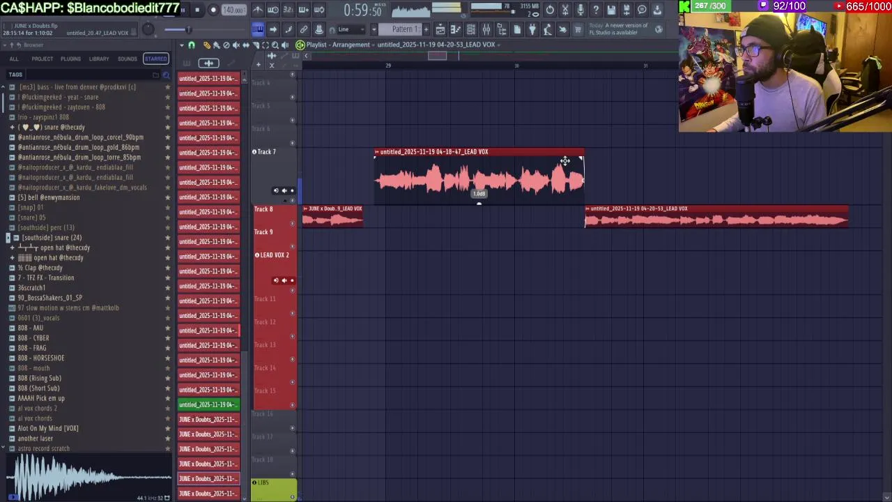This screenshot has width=892, height=502.
Task: Select the STARRED browser tab
Action: [155, 59]
